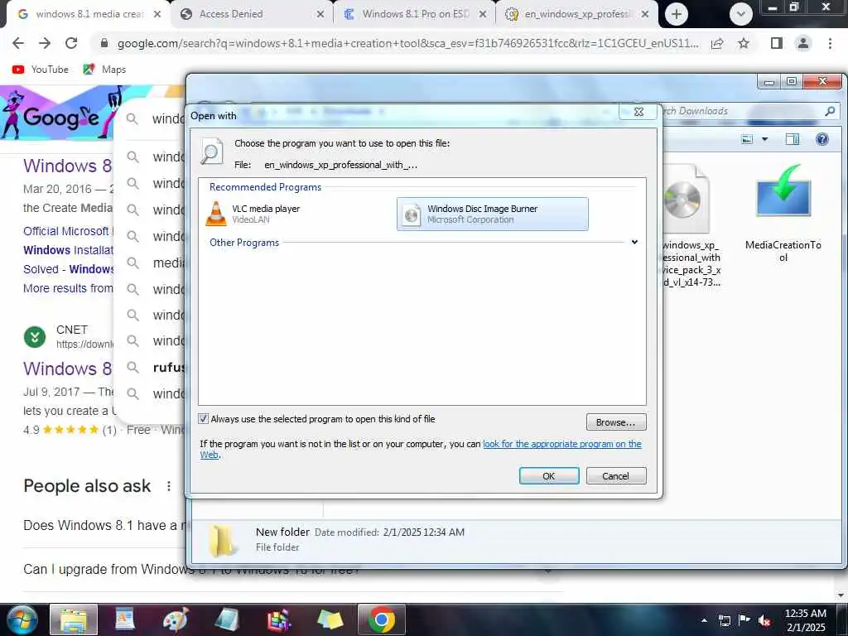Viewport: 848px width, 636px height.
Task: Open the YouTube bookmark
Action: tap(41, 70)
